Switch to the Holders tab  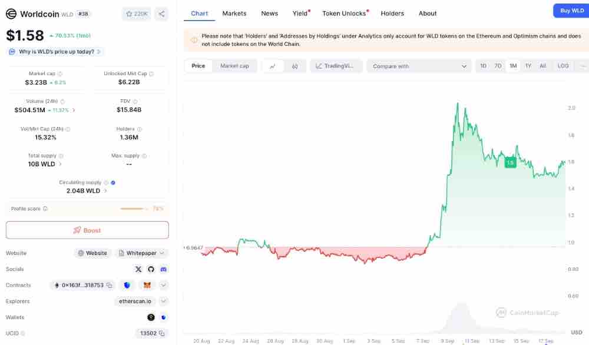click(x=392, y=14)
